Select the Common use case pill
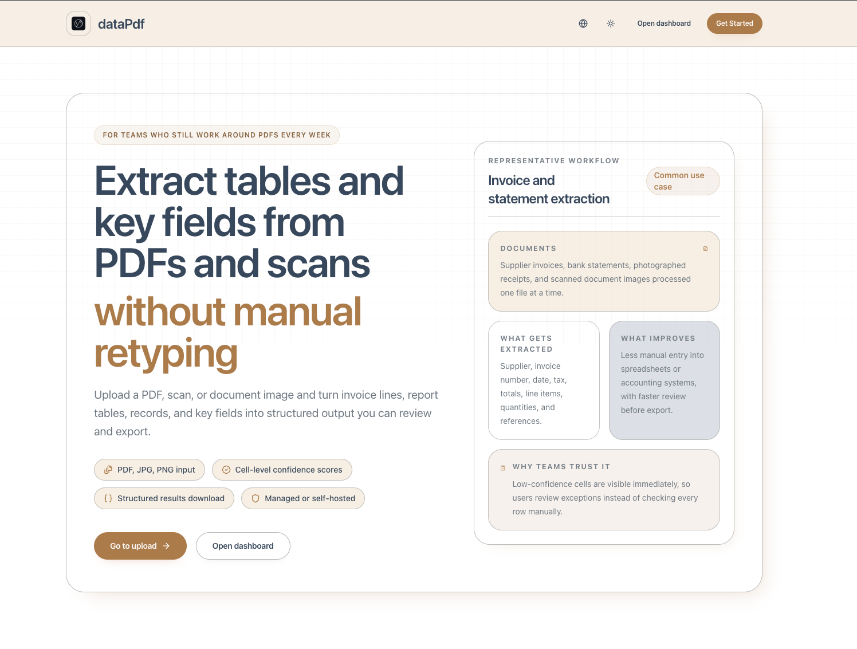This screenshot has width=857, height=649. click(x=683, y=181)
